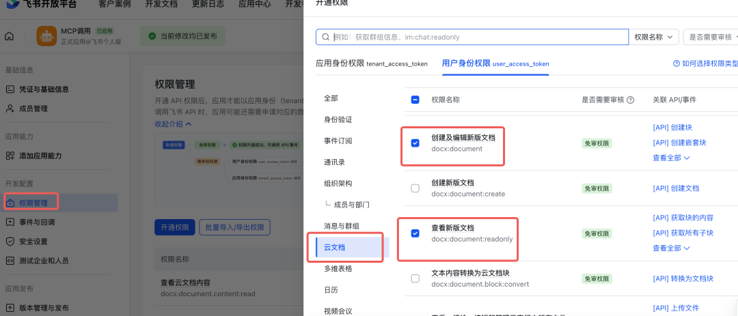Click the MCP调用 robot app icon
Screen dimensions: 738x316
point(46,36)
